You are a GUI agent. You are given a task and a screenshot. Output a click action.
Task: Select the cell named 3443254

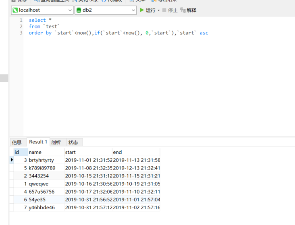tap(46, 176)
